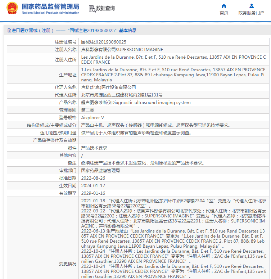The height and width of the screenshot is (279, 271).
Task: Open the 政务服务门户 text link
Action: pyautogui.click(x=251, y=13)
